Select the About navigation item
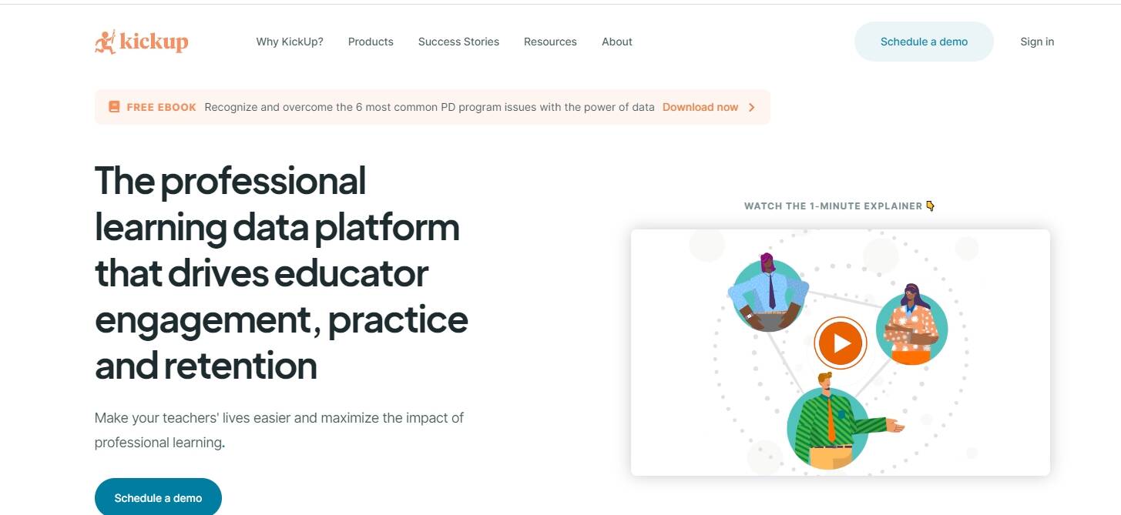The image size is (1121, 515). click(617, 42)
